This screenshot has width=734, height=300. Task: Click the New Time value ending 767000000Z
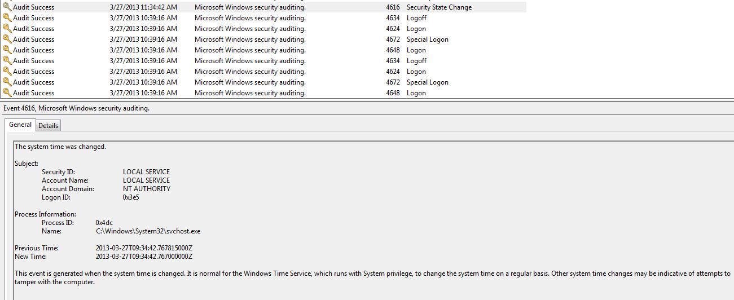[x=144, y=257]
